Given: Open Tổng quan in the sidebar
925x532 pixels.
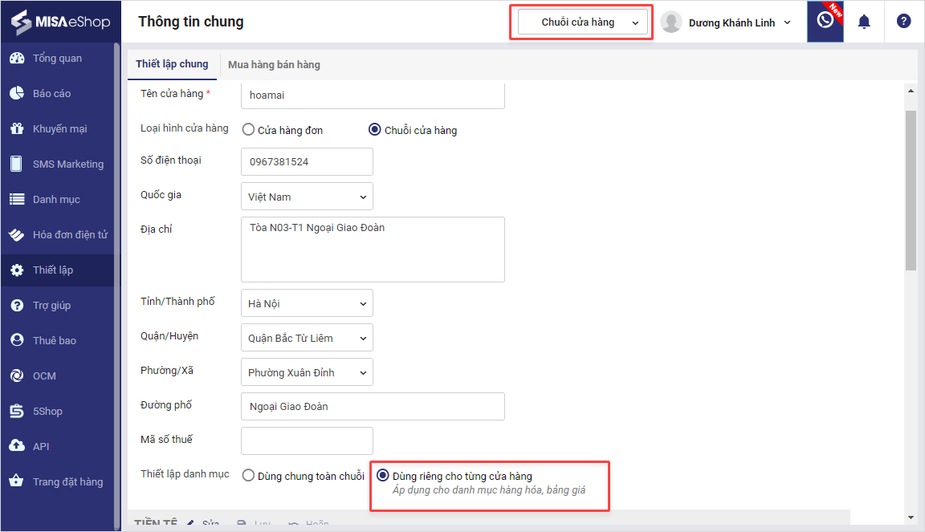Looking at the screenshot, I should 57,59.
